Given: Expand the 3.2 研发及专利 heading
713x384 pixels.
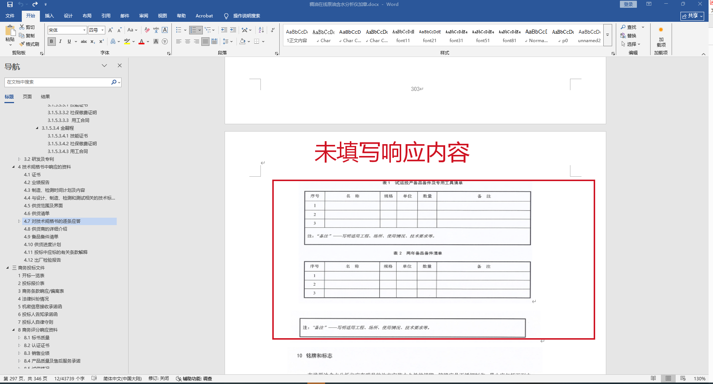Looking at the screenshot, I should point(19,159).
